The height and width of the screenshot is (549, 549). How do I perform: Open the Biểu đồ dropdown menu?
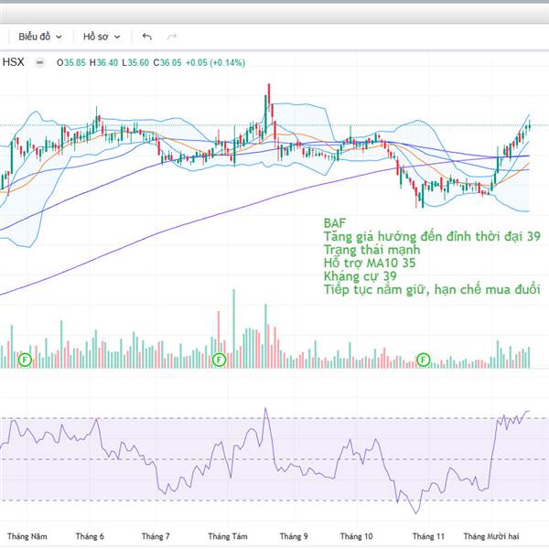(40, 37)
